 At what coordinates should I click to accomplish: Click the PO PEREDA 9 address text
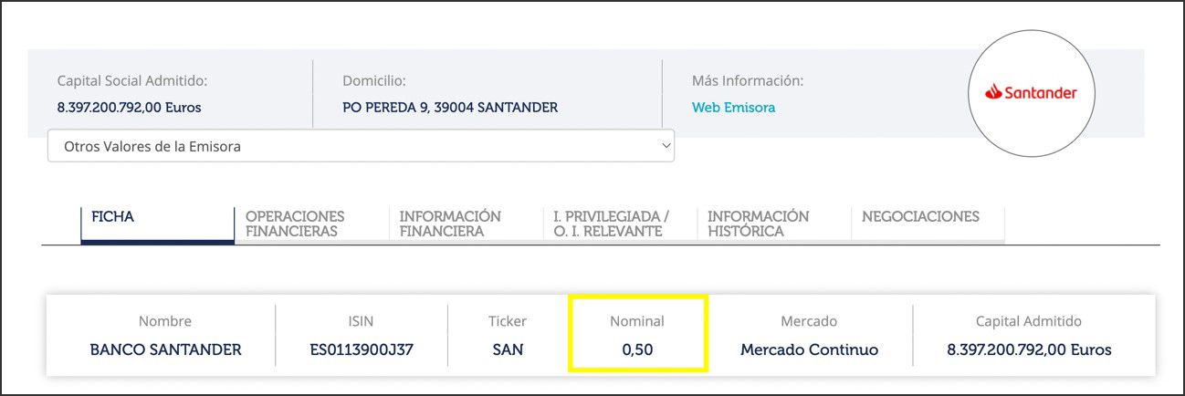450,108
